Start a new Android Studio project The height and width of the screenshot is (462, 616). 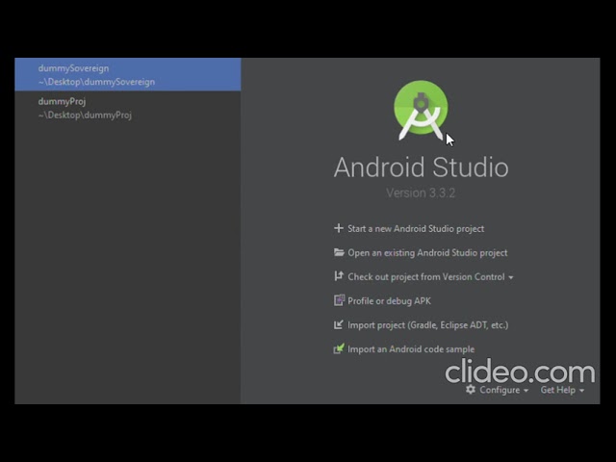coord(416,229)
